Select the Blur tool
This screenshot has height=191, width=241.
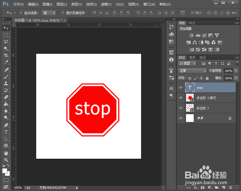tap(6, 111)
